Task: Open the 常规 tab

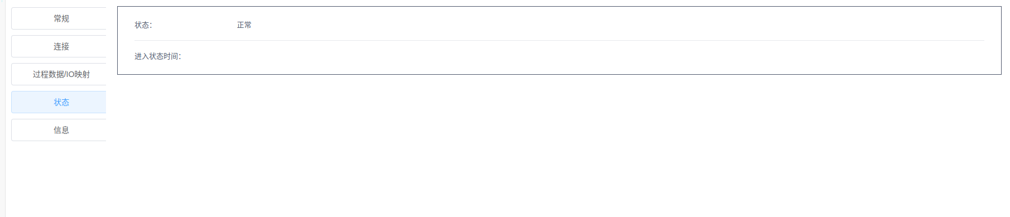Action: [x=59, y=18]
